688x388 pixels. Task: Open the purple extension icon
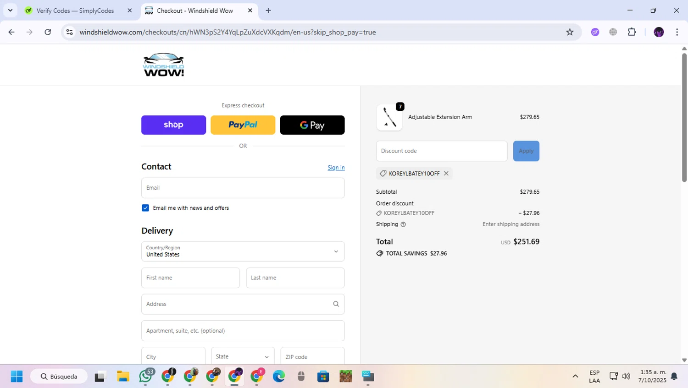click(x=595, y=32)
